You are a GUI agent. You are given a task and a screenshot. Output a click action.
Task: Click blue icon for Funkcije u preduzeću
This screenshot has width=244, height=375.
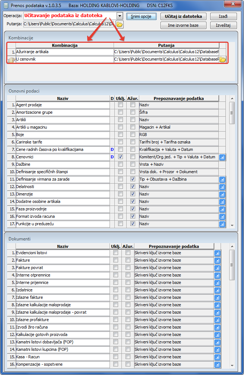pos(222,224)
